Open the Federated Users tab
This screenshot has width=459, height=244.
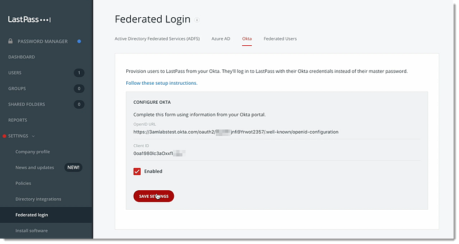click(x=280, y=38)
